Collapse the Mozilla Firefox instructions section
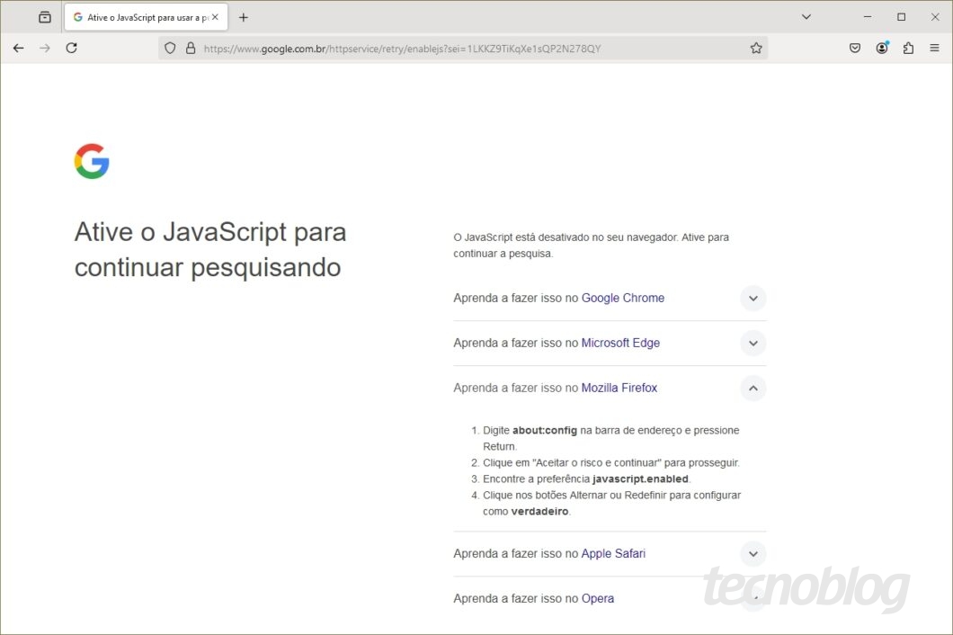The image size is (953, 635). point(753,388)
